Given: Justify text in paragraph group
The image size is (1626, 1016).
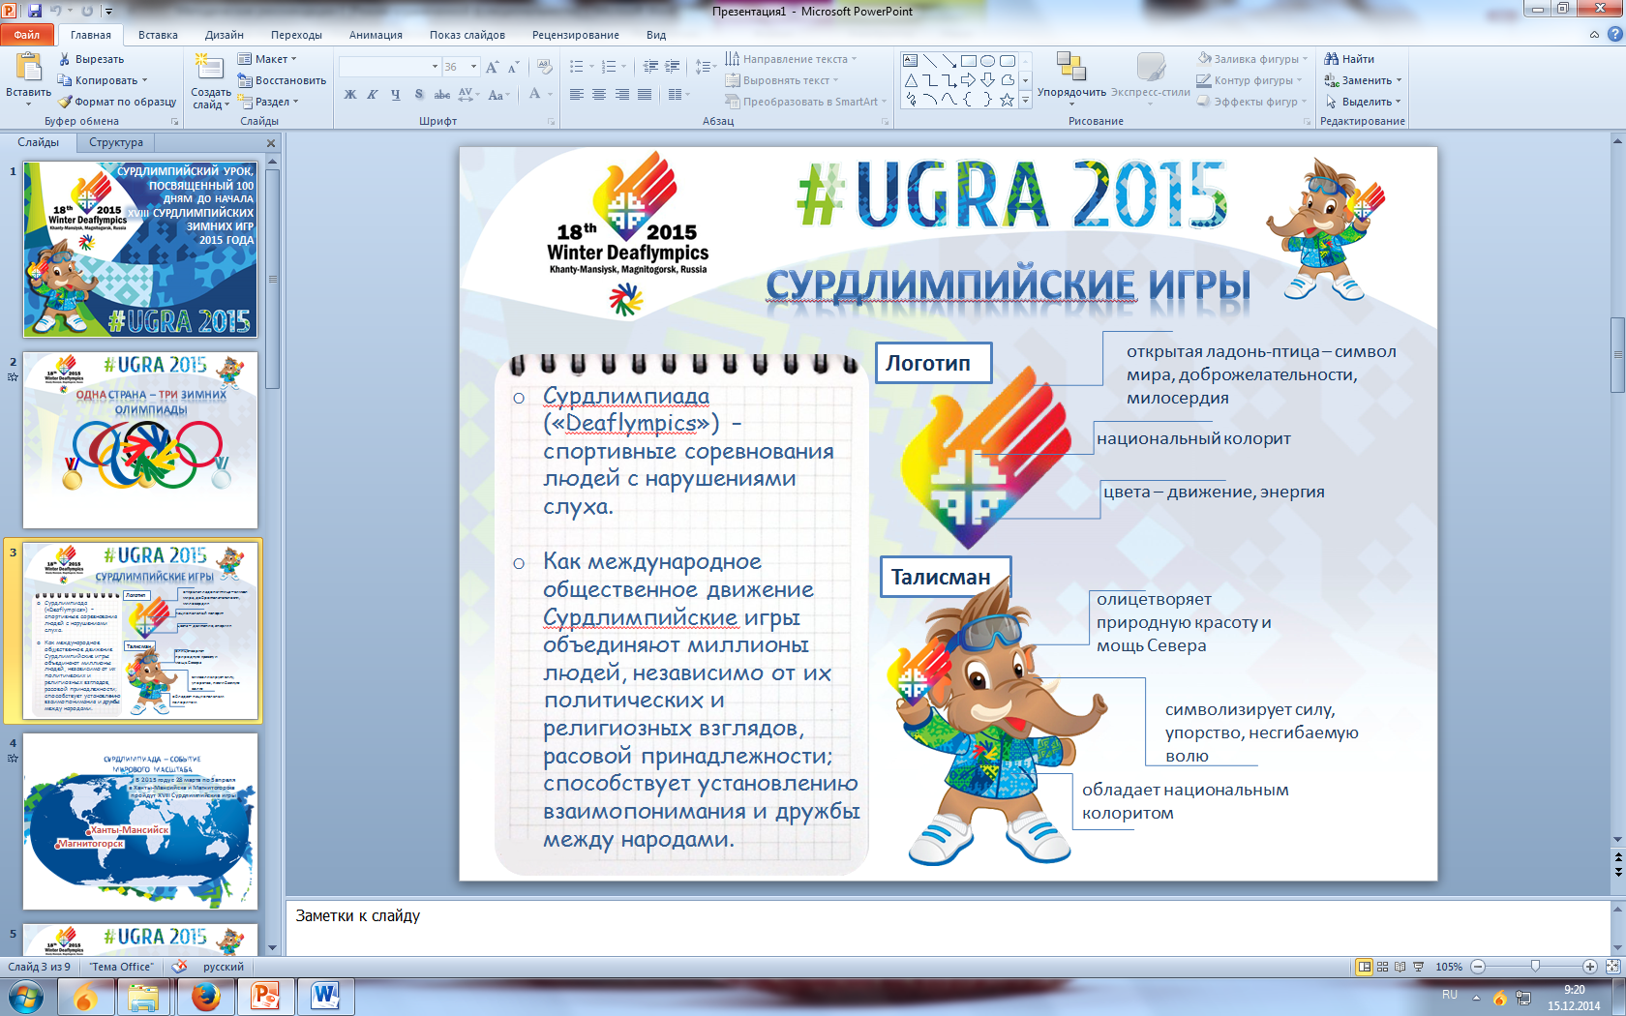Looking at the screenshot, I should click(645, 94).
